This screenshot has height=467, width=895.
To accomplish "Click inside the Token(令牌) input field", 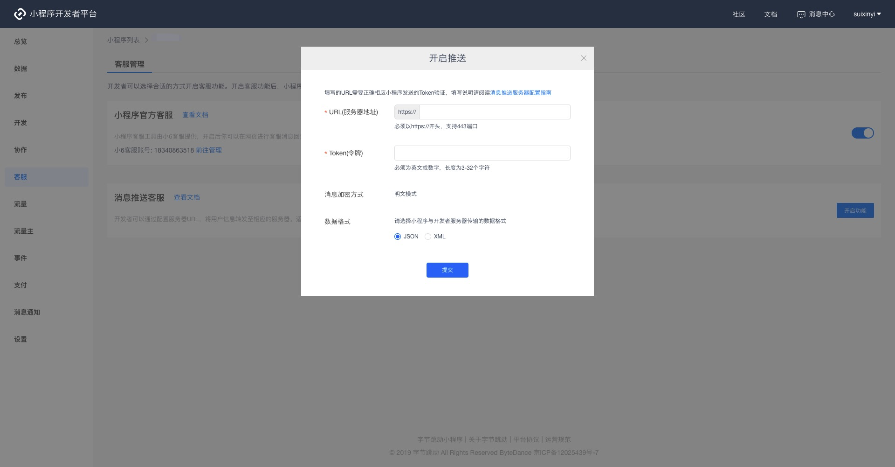I will pos(482,153).
